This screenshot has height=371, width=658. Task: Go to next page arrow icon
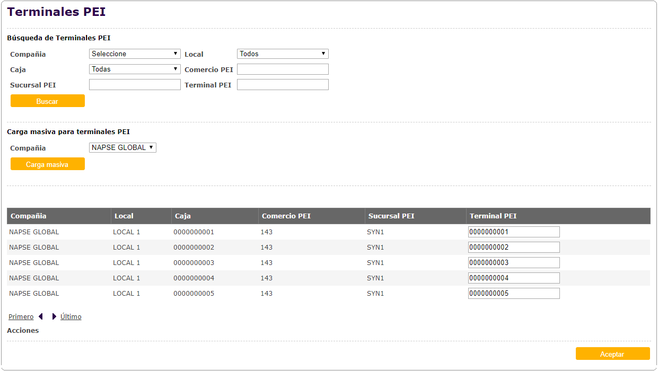[54, 316]
